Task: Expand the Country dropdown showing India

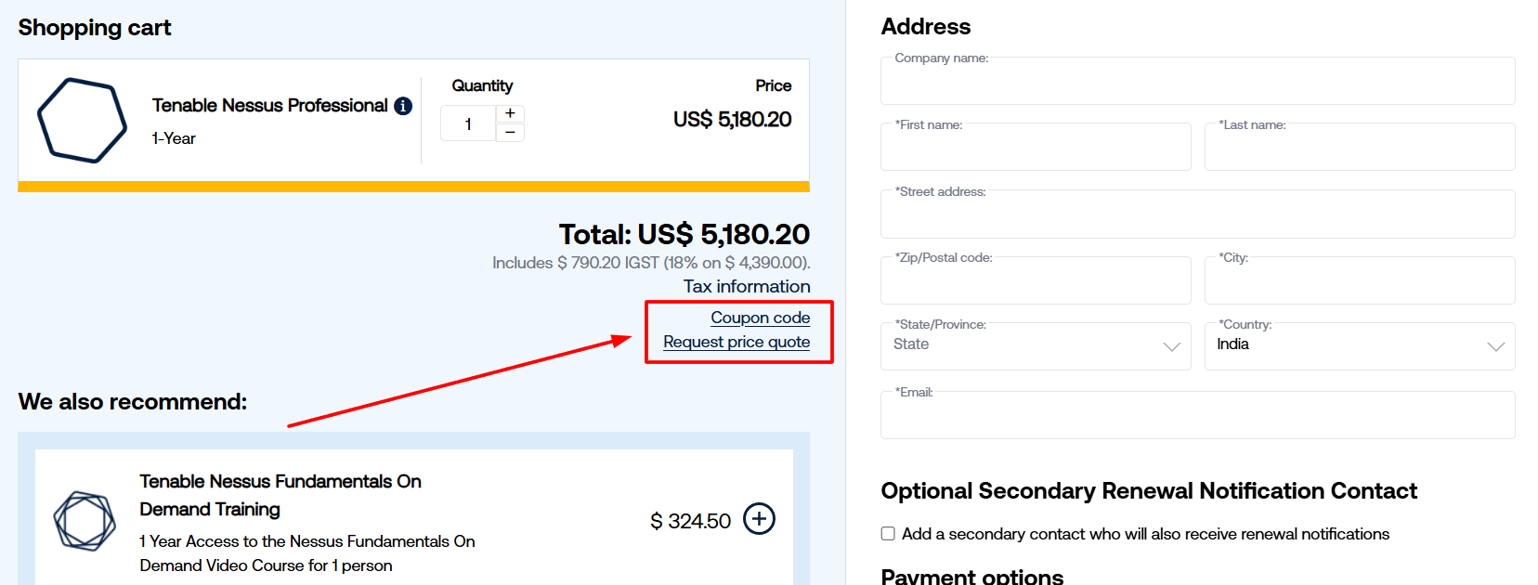Action: pos(1359,346)
